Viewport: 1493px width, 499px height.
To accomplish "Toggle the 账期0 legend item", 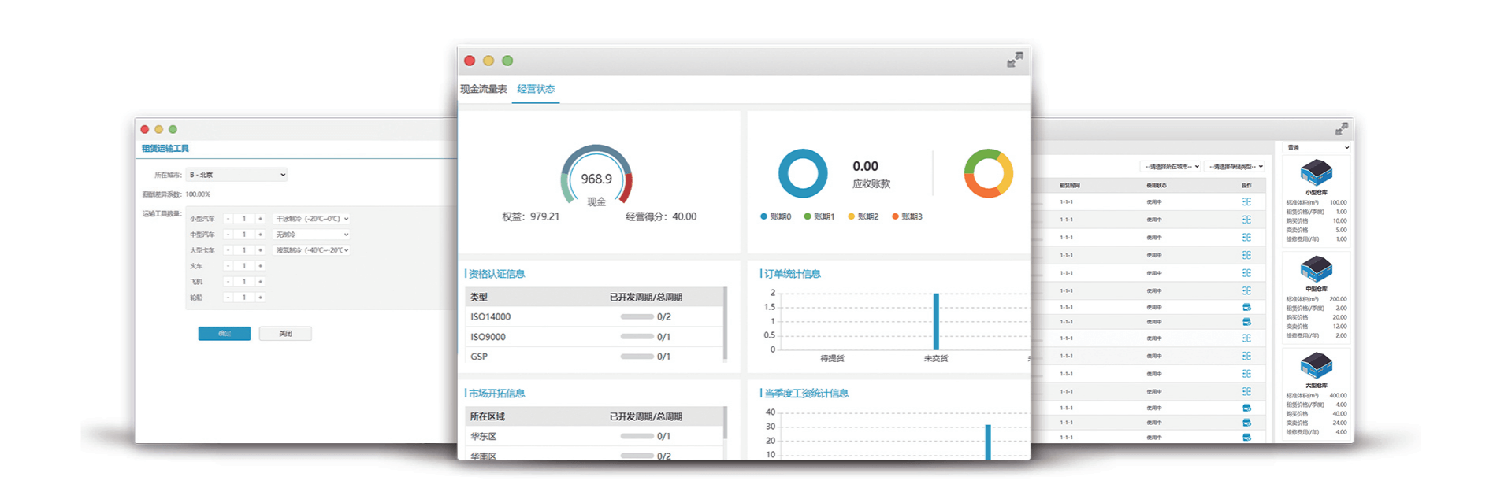I will (776, 216).
